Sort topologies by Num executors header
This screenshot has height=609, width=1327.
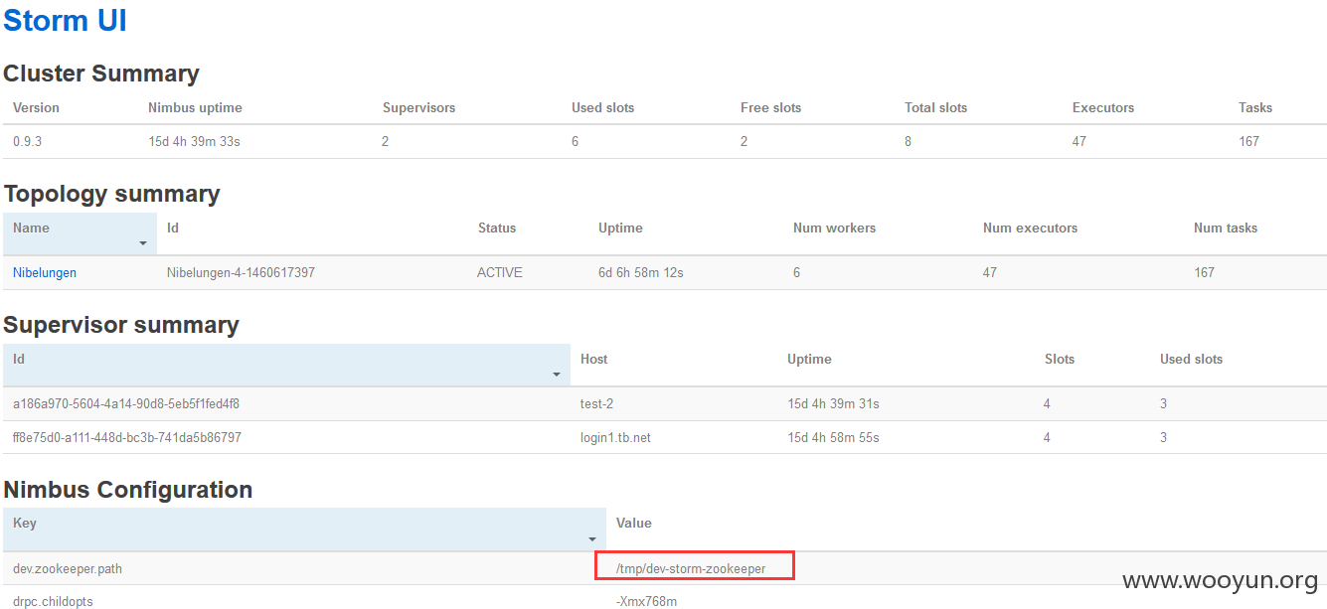1030,228
